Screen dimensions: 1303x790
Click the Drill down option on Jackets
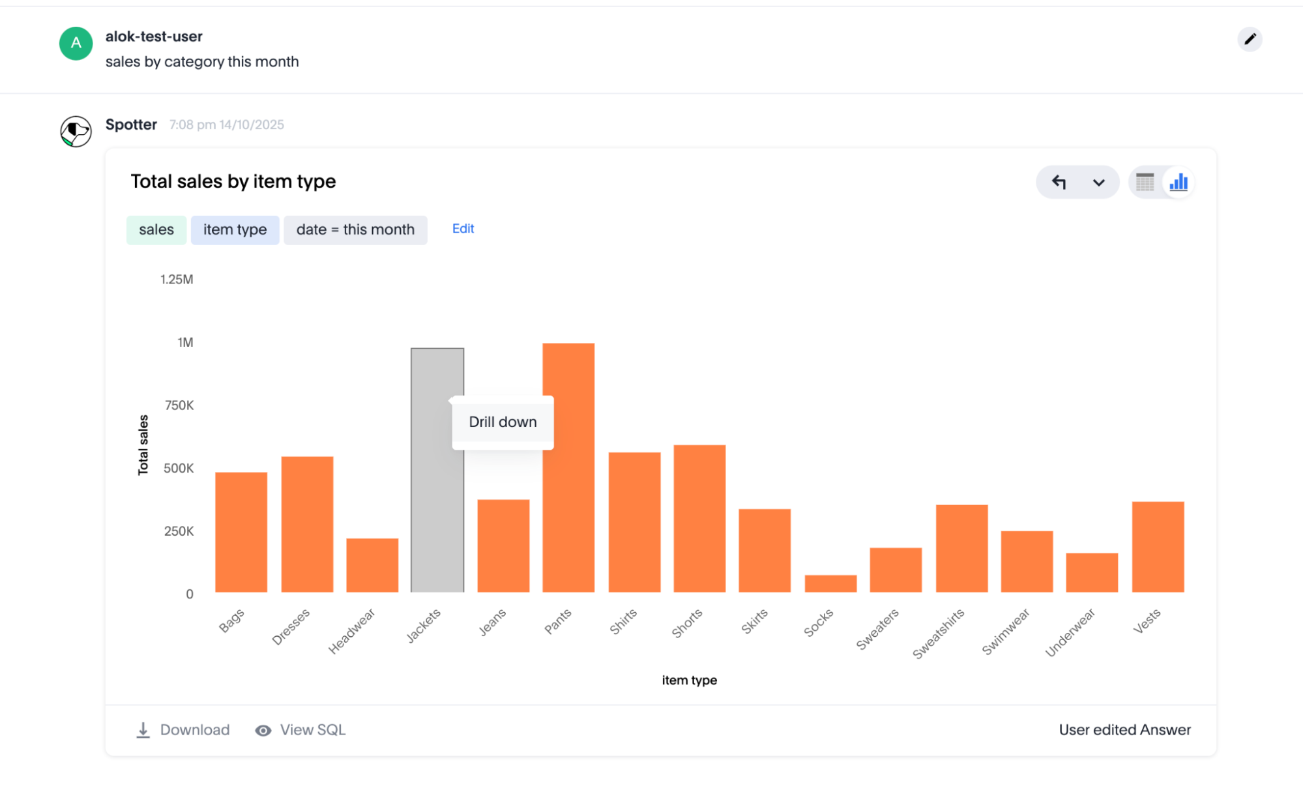coord(502,422)
